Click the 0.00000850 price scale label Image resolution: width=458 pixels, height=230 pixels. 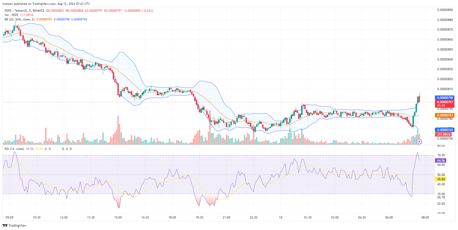[445, 50]
